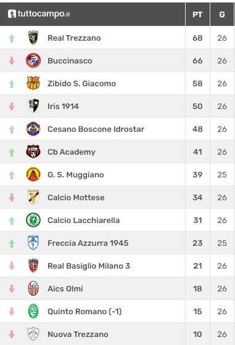Screen dimensions: 235x345
Task: Click the red down arrow beside Buccinasco
Action: (x=12, y=61)
